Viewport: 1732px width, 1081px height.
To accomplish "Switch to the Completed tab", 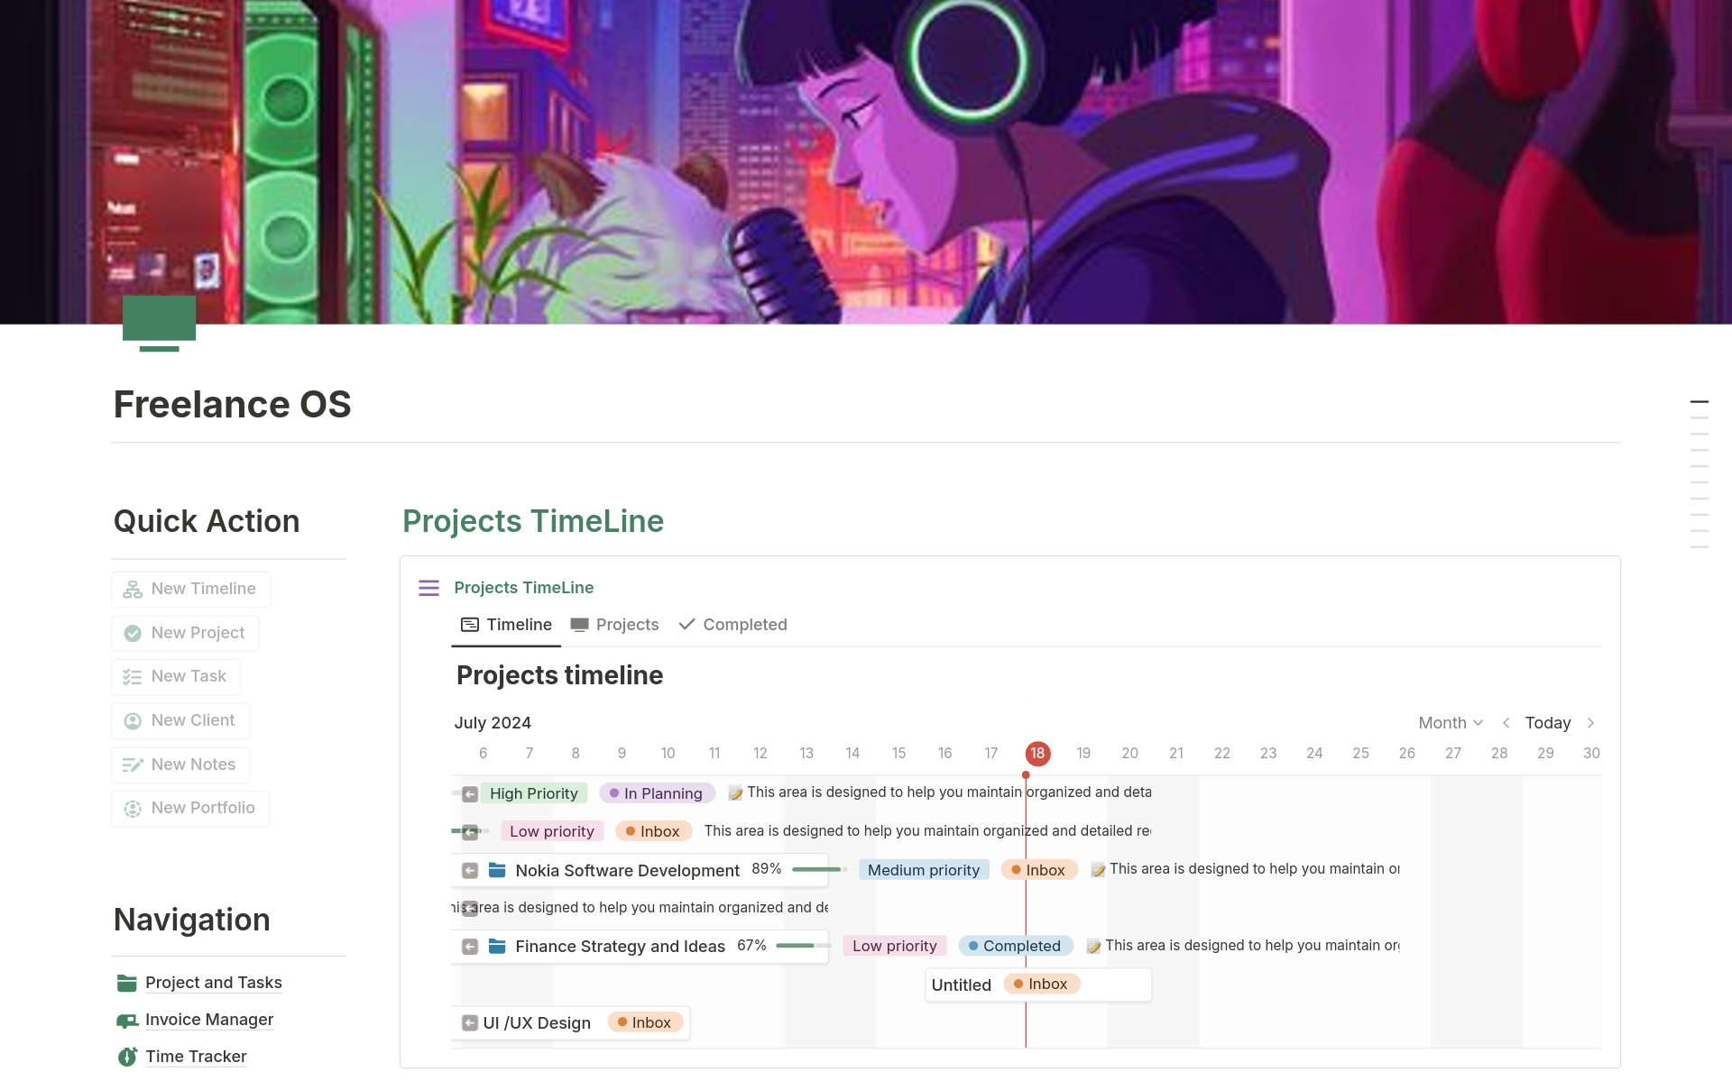I will [732, 625].
